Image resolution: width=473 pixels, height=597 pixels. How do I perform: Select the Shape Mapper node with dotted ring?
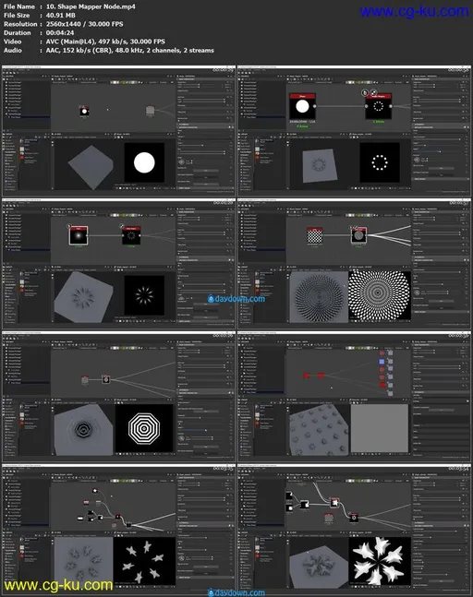coord(378,106)
